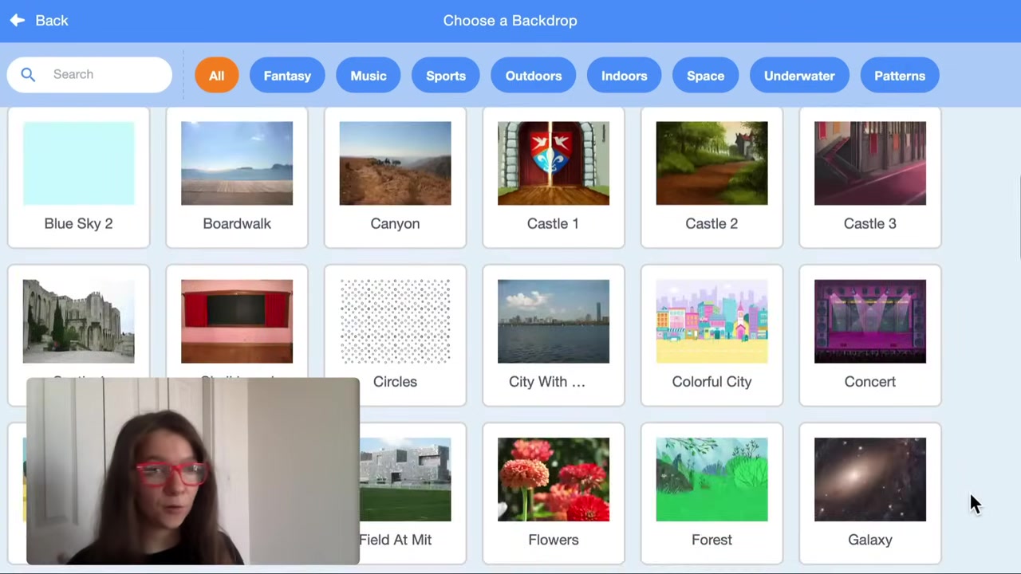
Task: Click the Back arrow icon
Action: click(18, 21)
